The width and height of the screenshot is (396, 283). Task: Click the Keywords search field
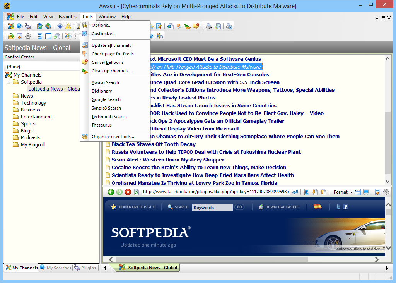coord(212,208)
